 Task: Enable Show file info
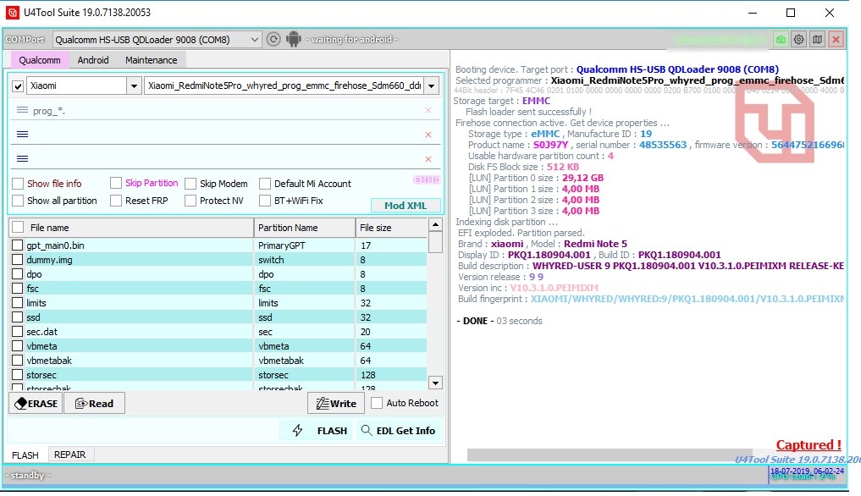coord(18,184)
